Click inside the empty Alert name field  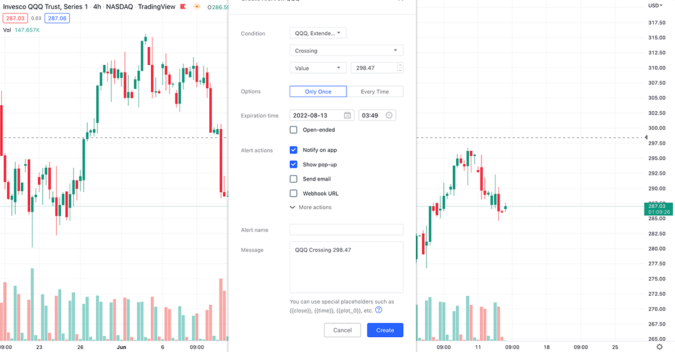click(346, 229)
